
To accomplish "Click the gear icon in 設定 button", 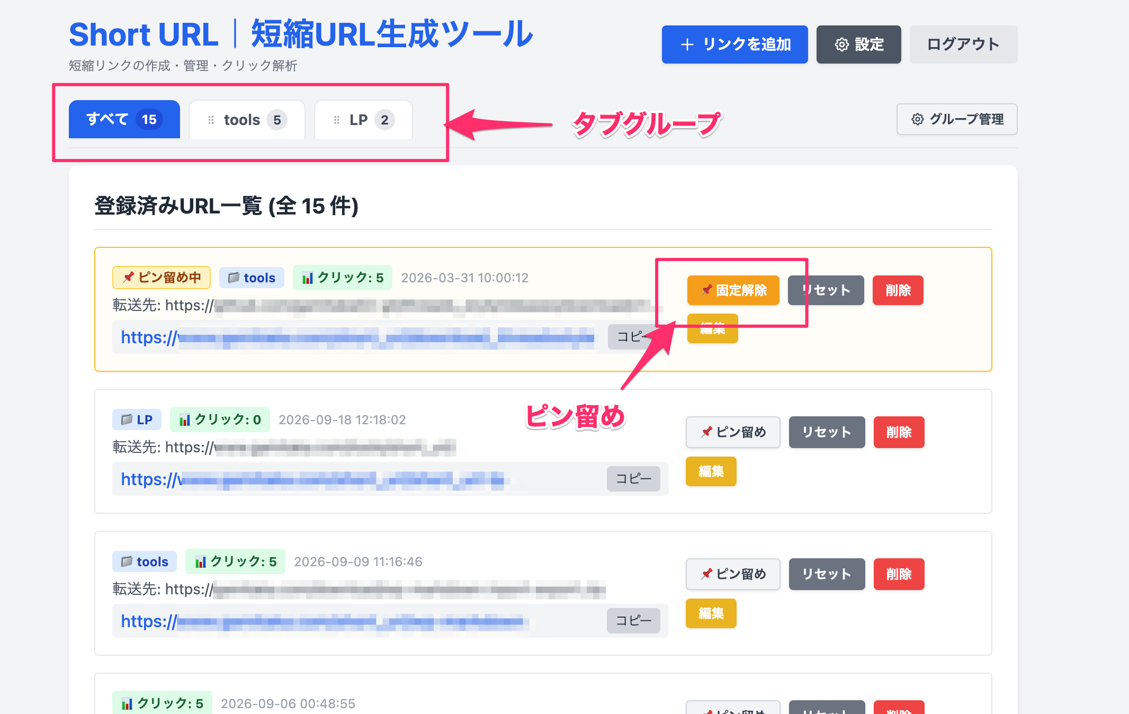I will [x=842, y=44].
